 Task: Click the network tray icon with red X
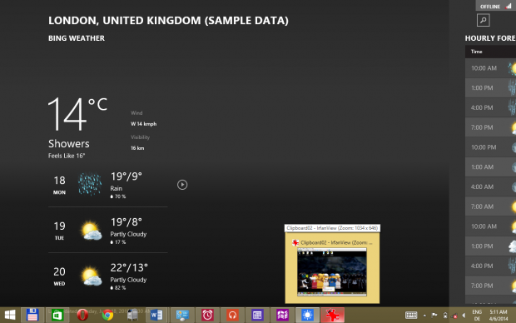454,316
